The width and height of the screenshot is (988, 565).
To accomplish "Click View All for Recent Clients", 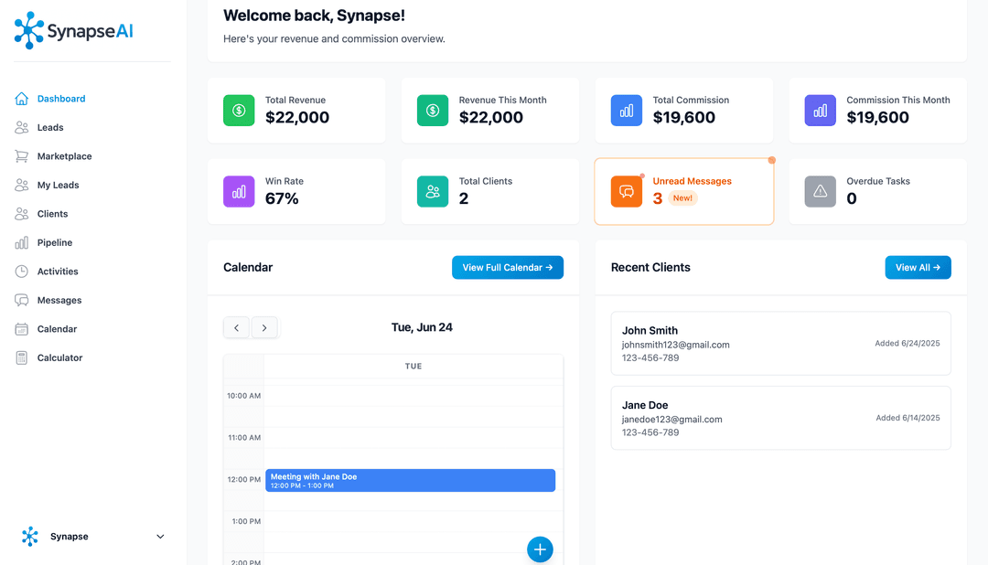I will click(x=918, y=267).
